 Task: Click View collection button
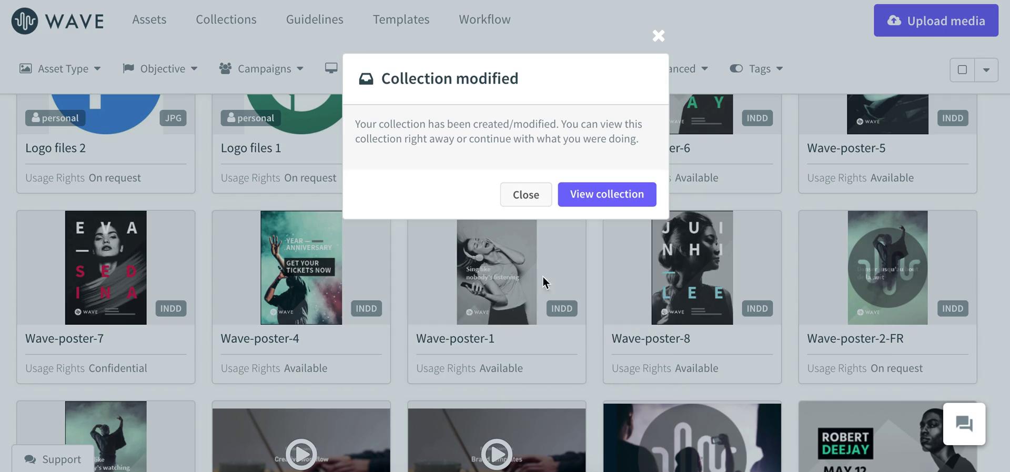tap(607, 194)
